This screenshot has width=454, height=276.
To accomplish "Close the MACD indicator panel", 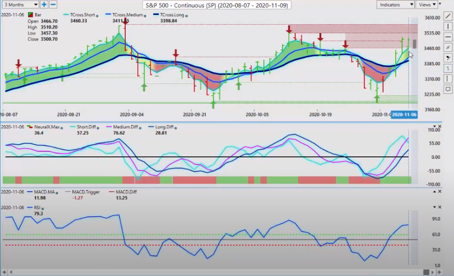I will pos(440,192).
